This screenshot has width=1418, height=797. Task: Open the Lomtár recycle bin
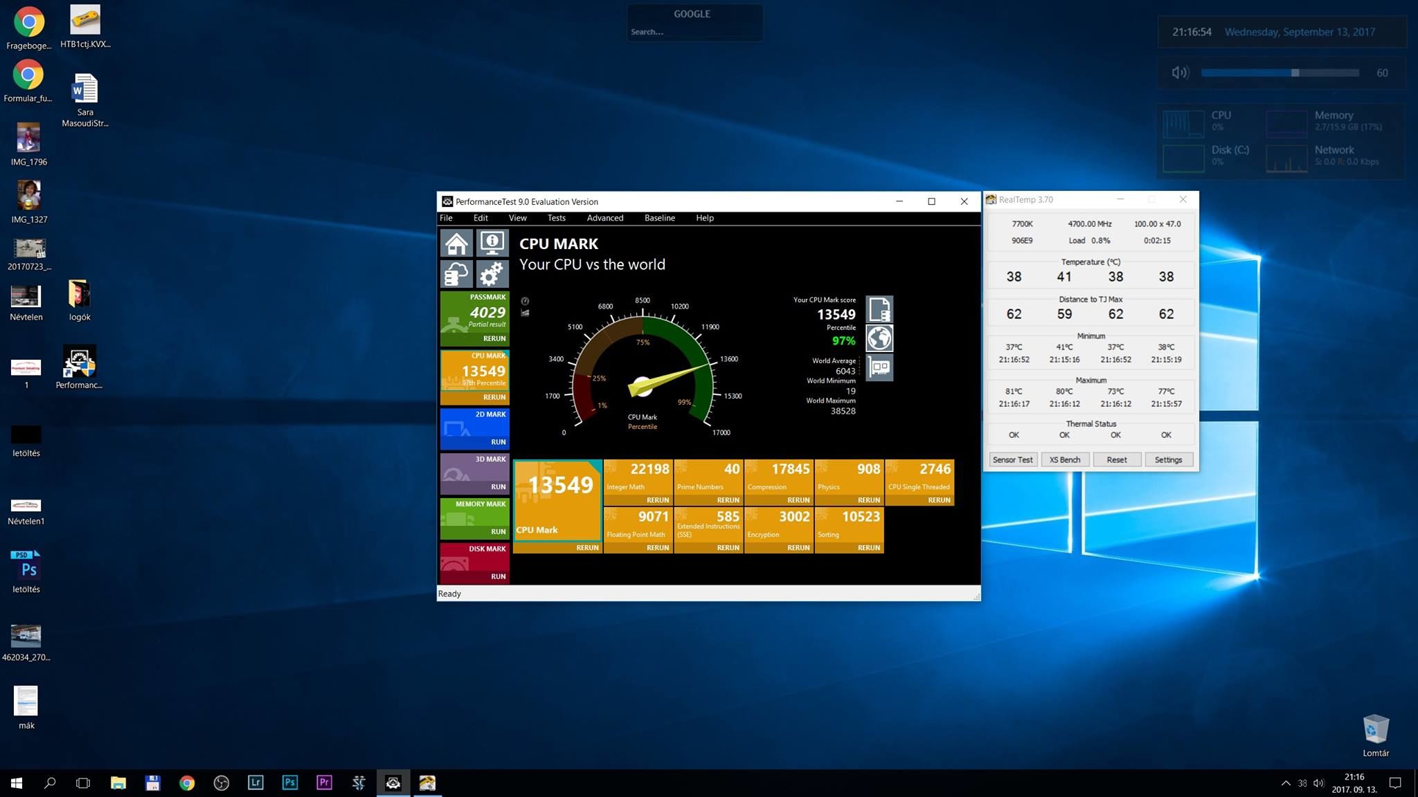tap(1376, 736)
